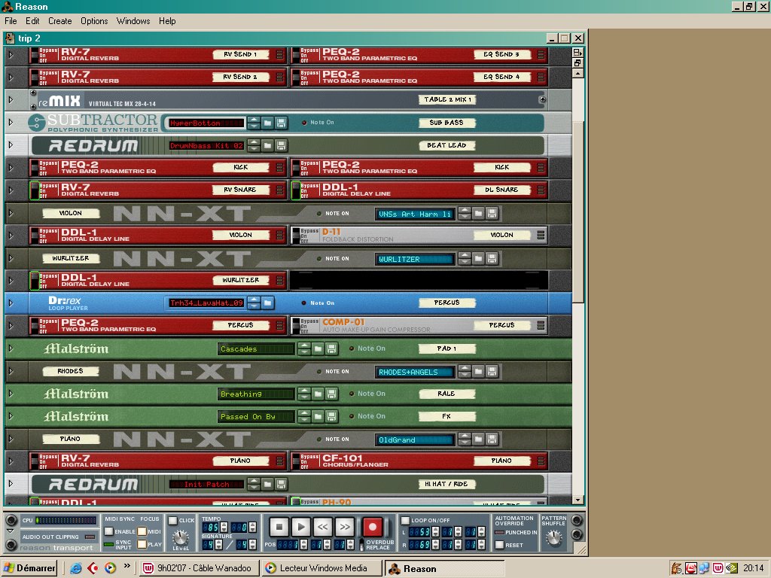Open the Help menu

tap(167, 21)
